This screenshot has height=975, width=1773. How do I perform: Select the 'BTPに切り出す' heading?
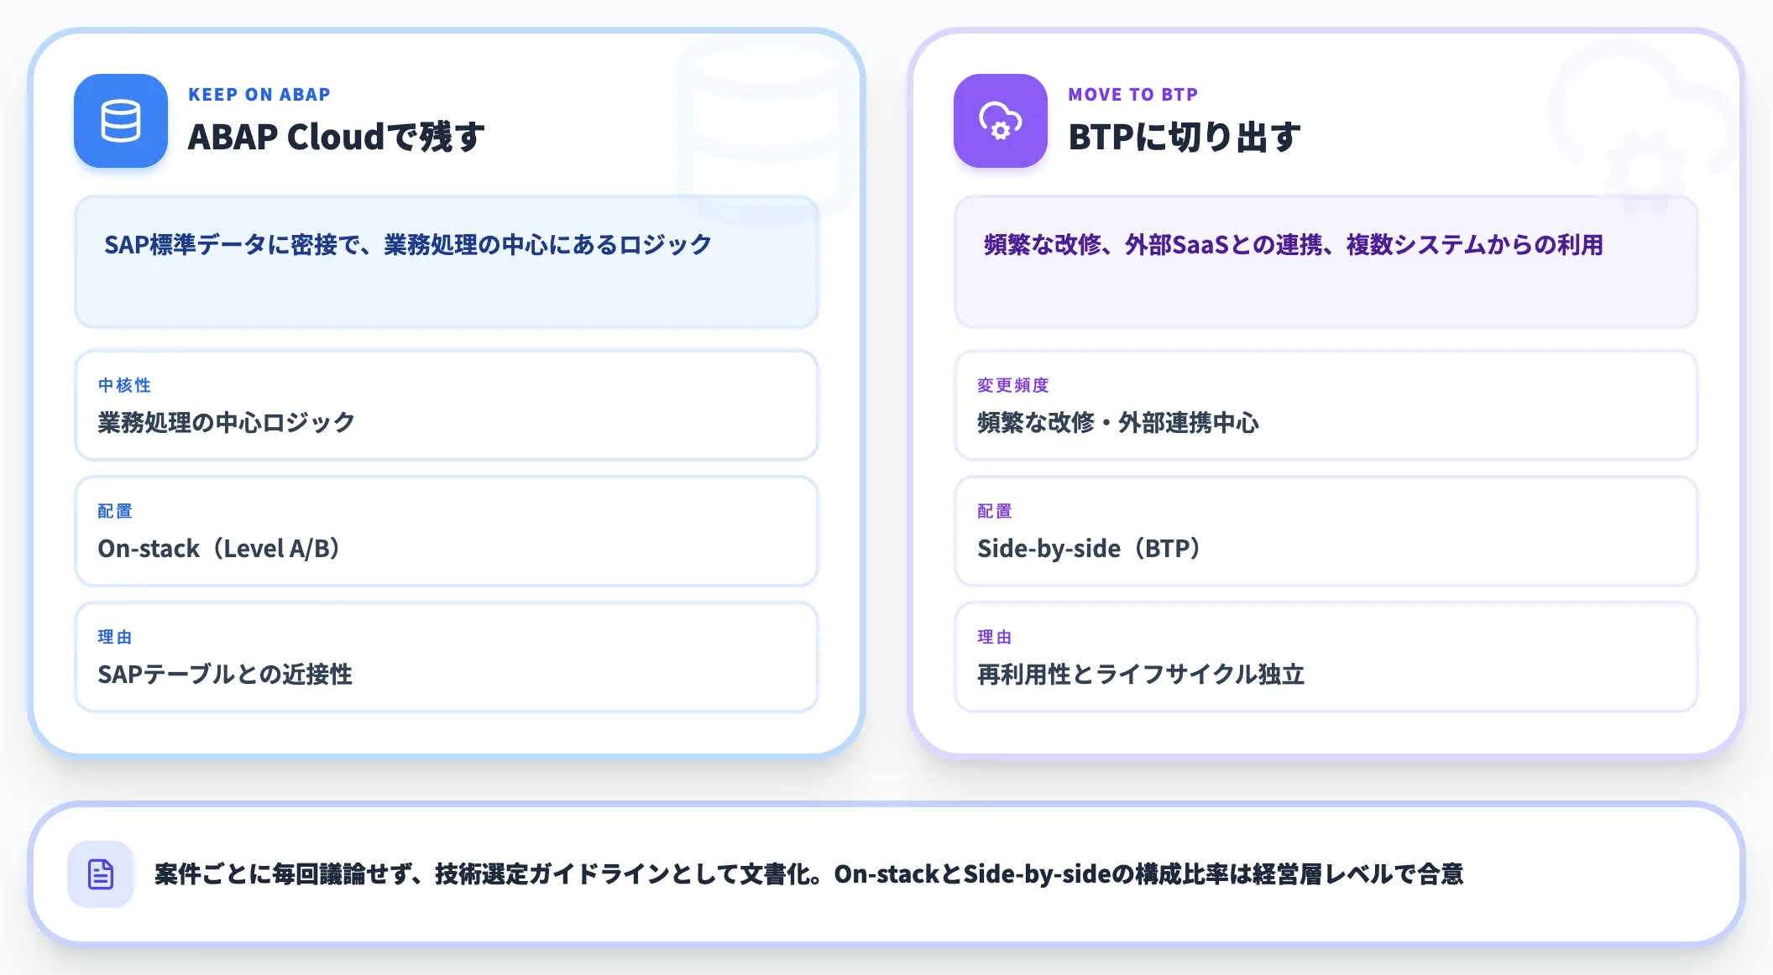[1185, 137]
